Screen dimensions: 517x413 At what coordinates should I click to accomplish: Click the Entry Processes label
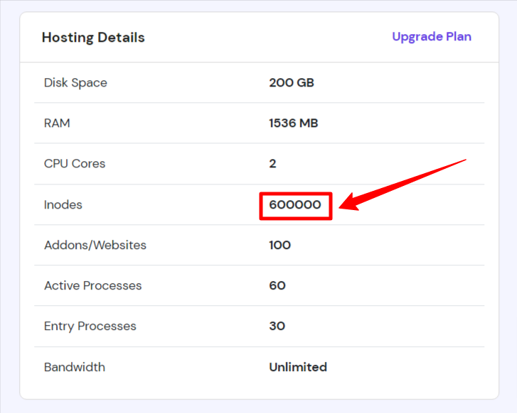90,326
